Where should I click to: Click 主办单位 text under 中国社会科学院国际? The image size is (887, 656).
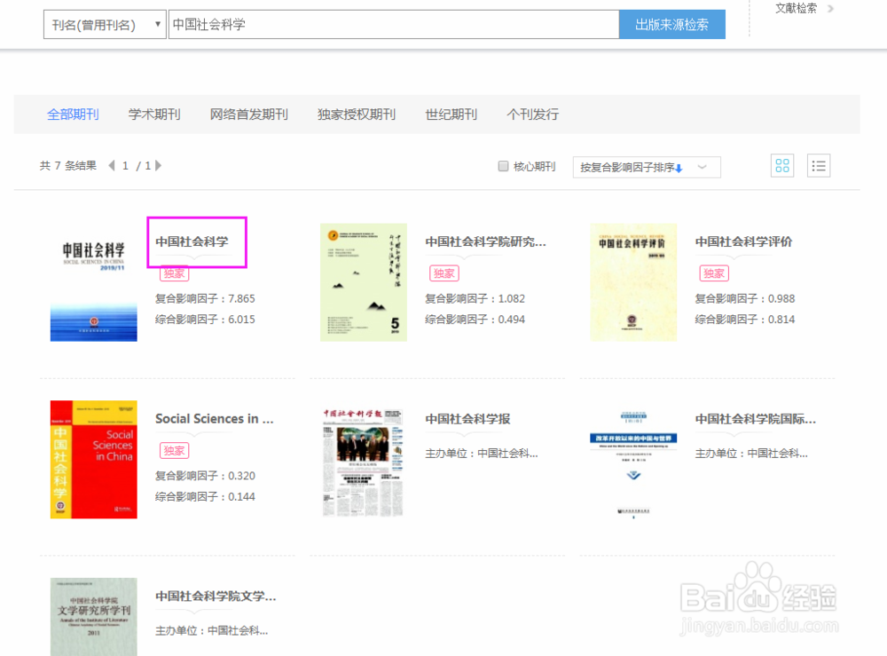pyautogui.click(x=751, y=454)
